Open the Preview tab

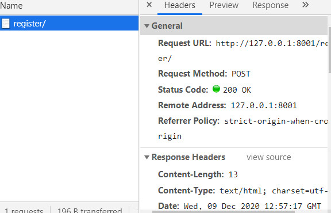pos(224,5)
